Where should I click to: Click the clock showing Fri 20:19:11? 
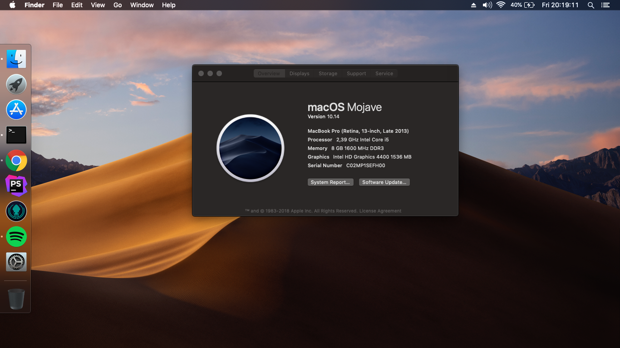[x=560, y=5]
